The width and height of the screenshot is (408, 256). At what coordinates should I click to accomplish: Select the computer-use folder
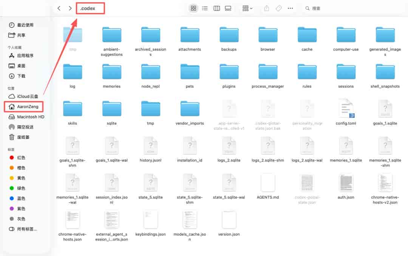coord(346,39)
